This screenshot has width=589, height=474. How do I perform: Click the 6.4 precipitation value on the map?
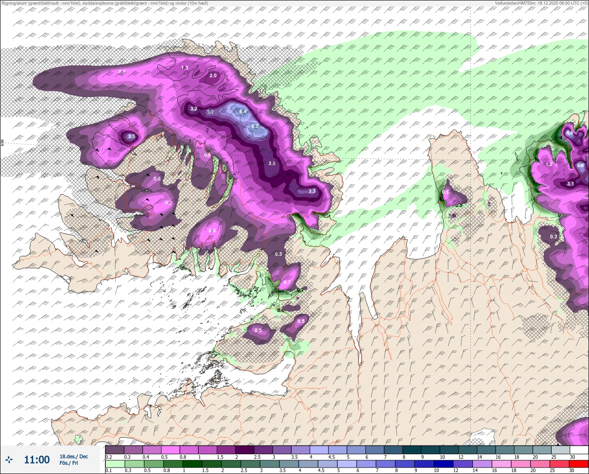[243, 111]
